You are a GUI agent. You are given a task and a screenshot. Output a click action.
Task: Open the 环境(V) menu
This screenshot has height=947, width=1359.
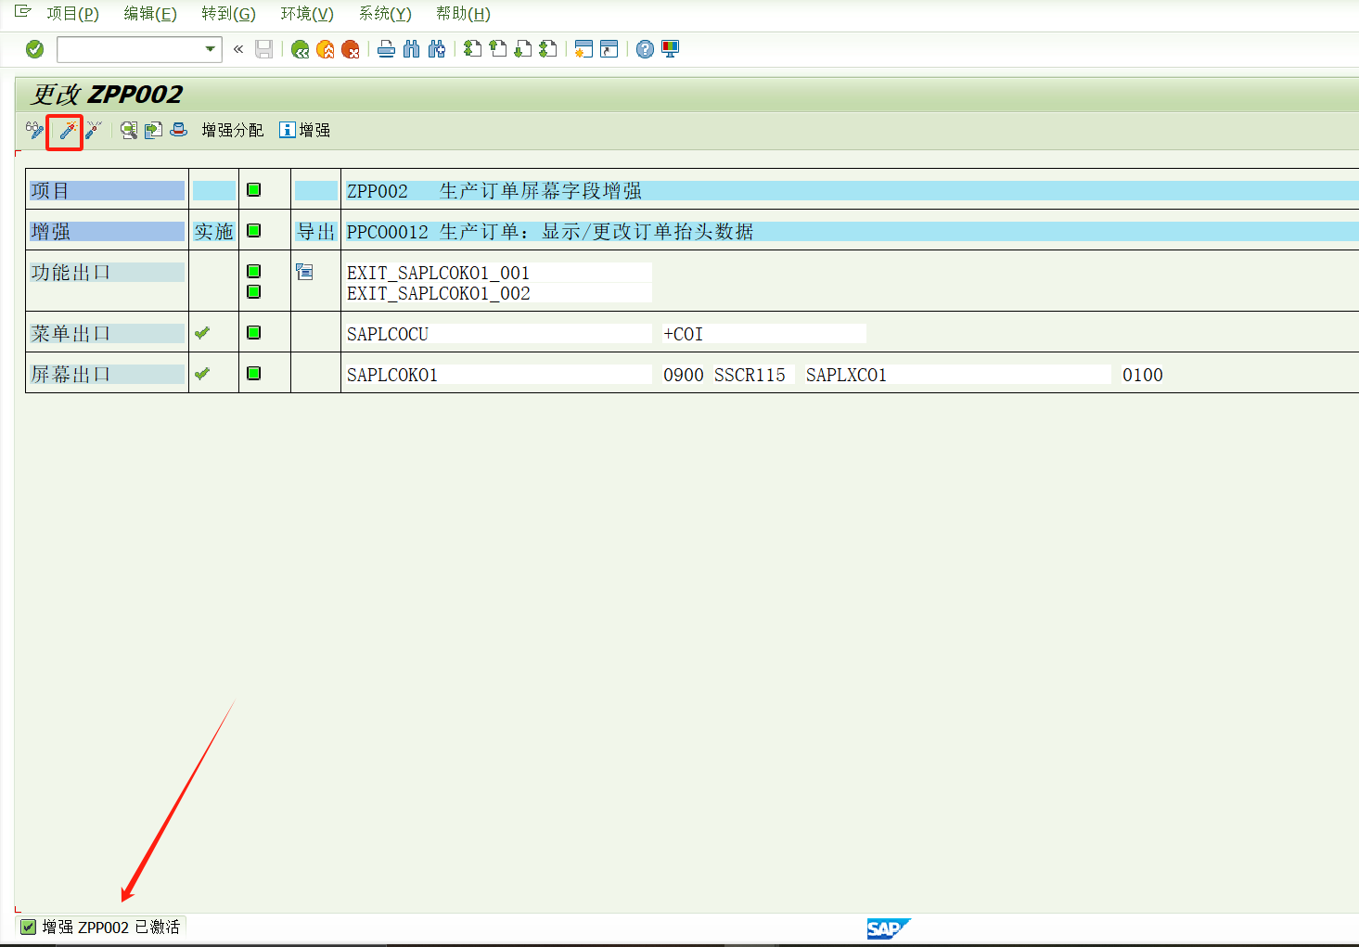(x=307, y=14)
